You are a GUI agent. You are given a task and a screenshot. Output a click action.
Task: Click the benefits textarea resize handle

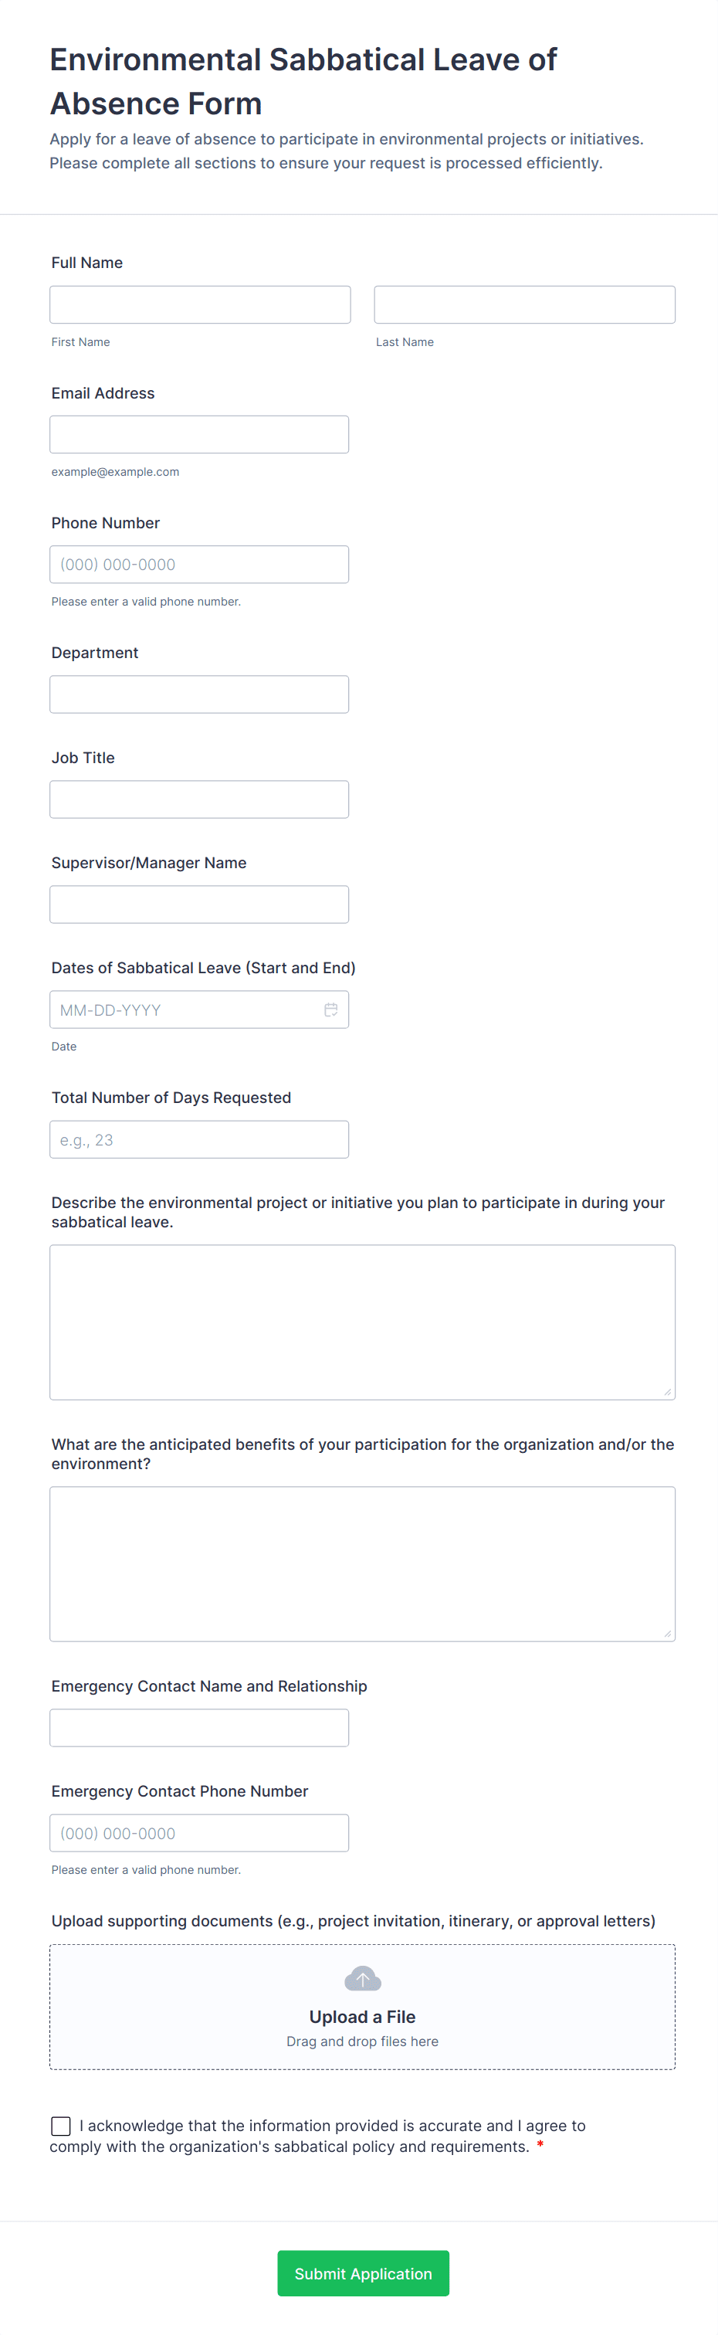[x=668, y=1634]
